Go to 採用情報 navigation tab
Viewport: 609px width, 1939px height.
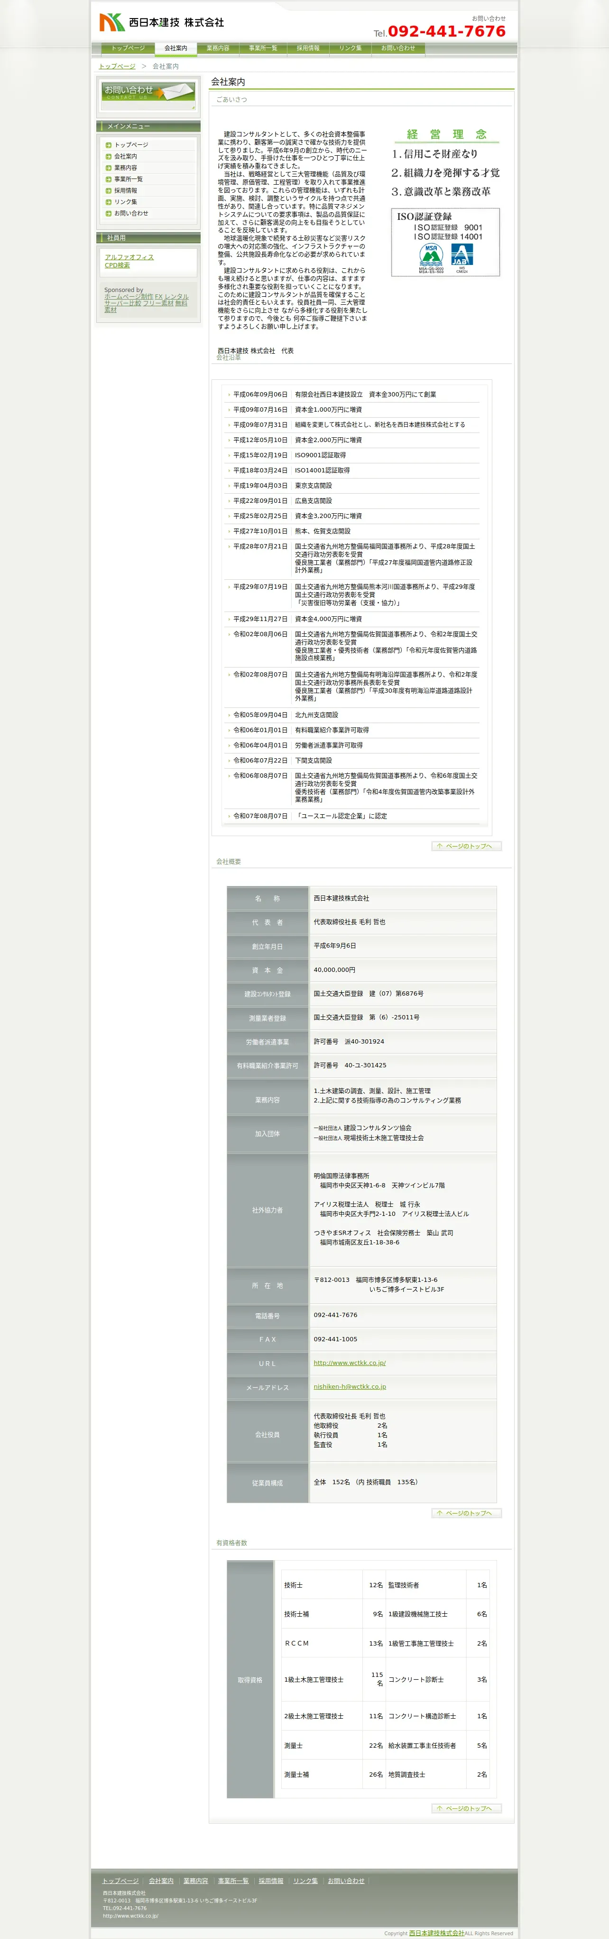(x=307, y=48)
